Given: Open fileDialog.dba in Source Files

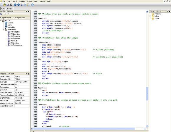Looking at the screenshot, I should point(15,32).
